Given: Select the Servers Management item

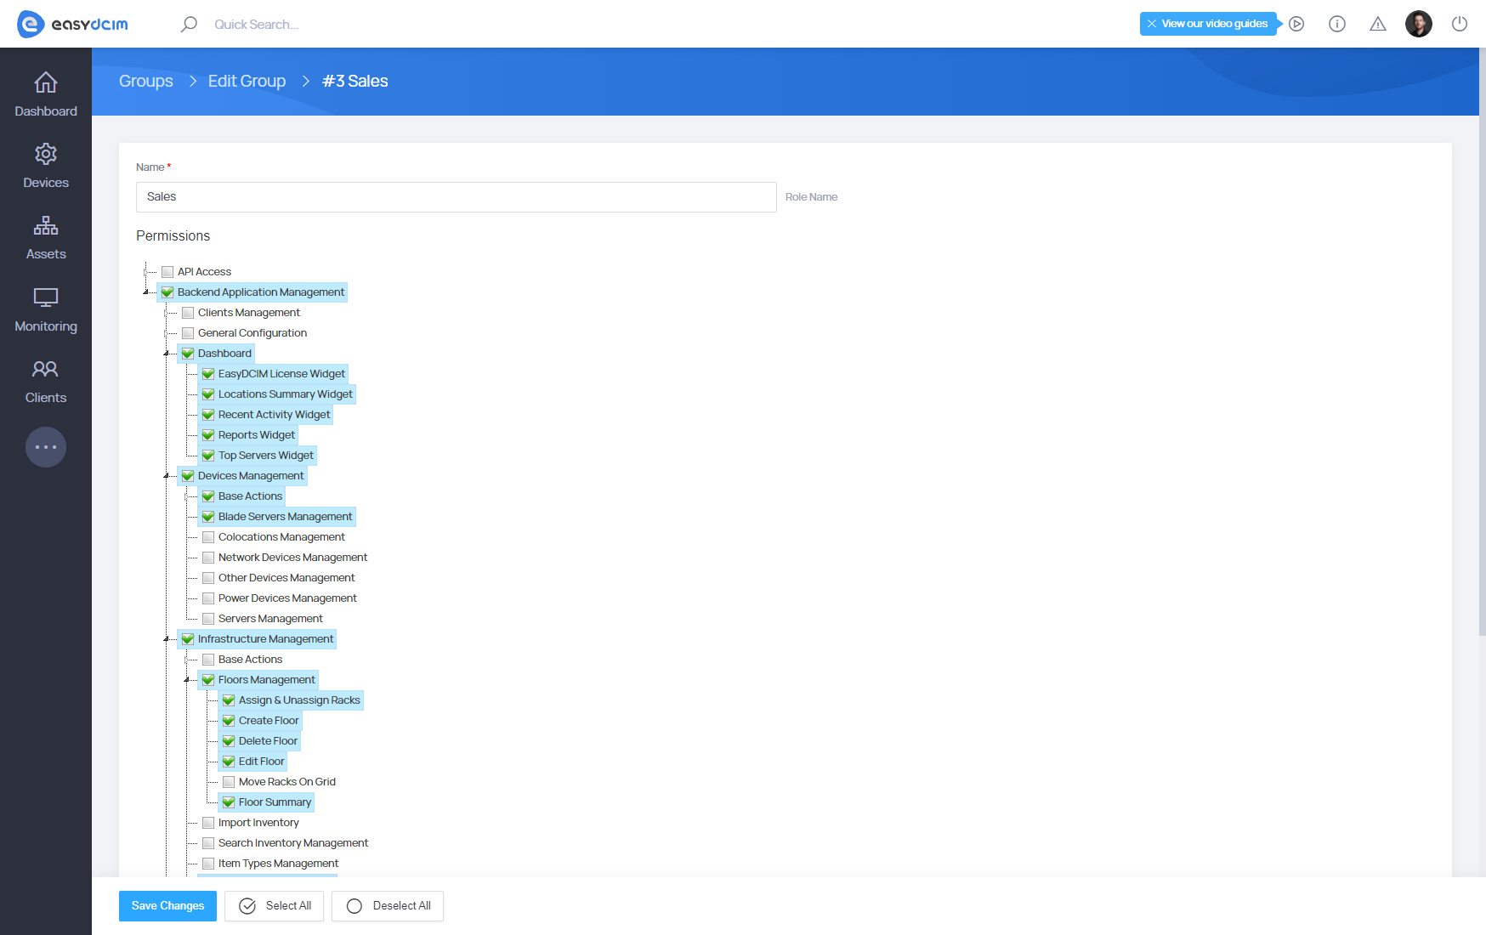Looking at the screenshot, I should pos(270,619).
